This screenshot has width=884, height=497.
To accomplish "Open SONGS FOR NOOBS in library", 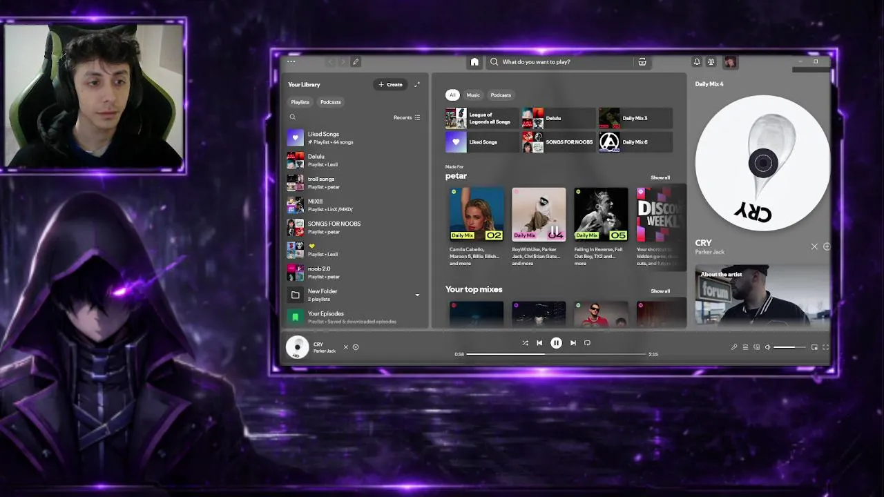I will [354, 227].
